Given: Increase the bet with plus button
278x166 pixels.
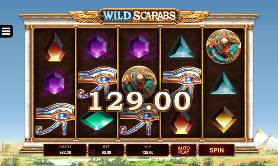Looking at the screenshot, I should point(120,152).
